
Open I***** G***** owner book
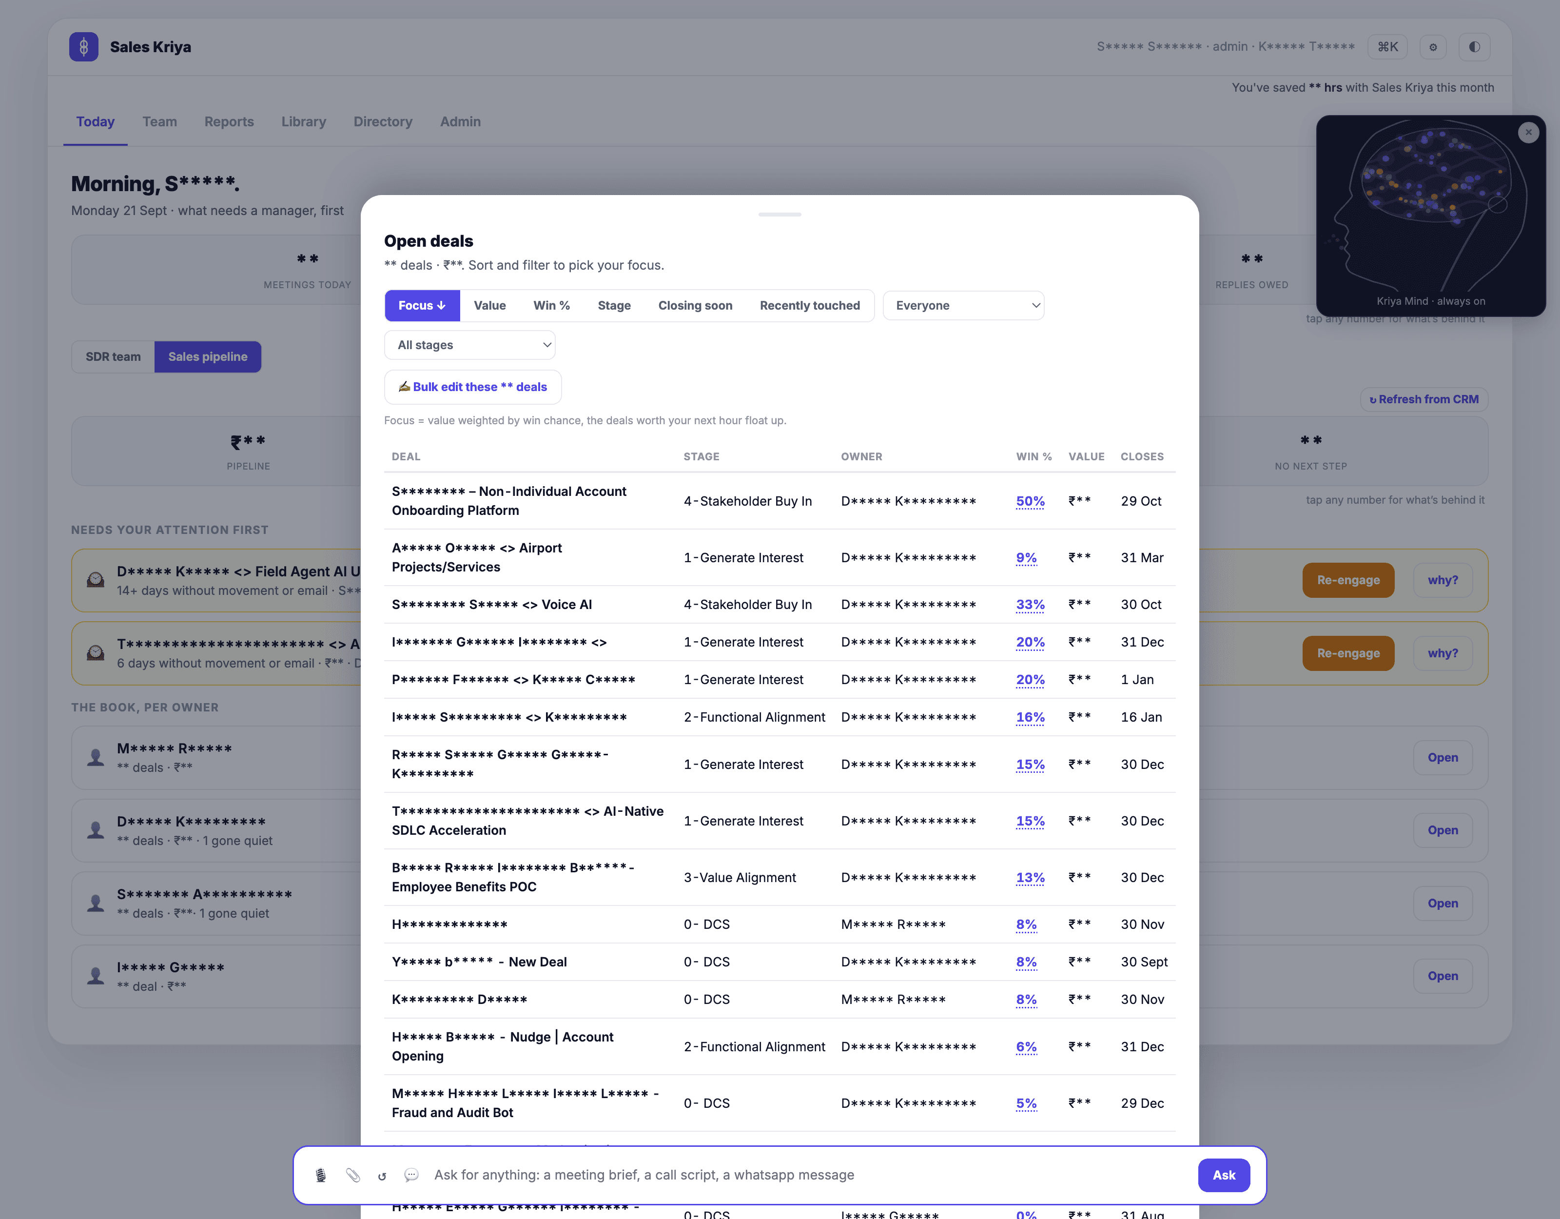[x=1443, y=976]
